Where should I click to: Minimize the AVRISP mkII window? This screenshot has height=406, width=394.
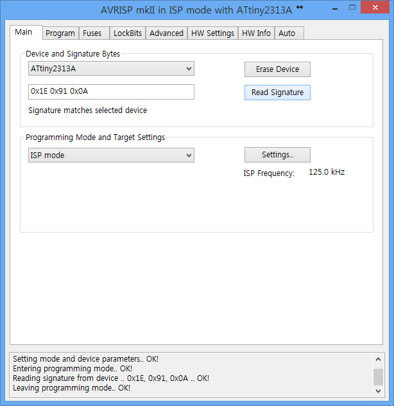pyautogui.click(x=335, y=9)
